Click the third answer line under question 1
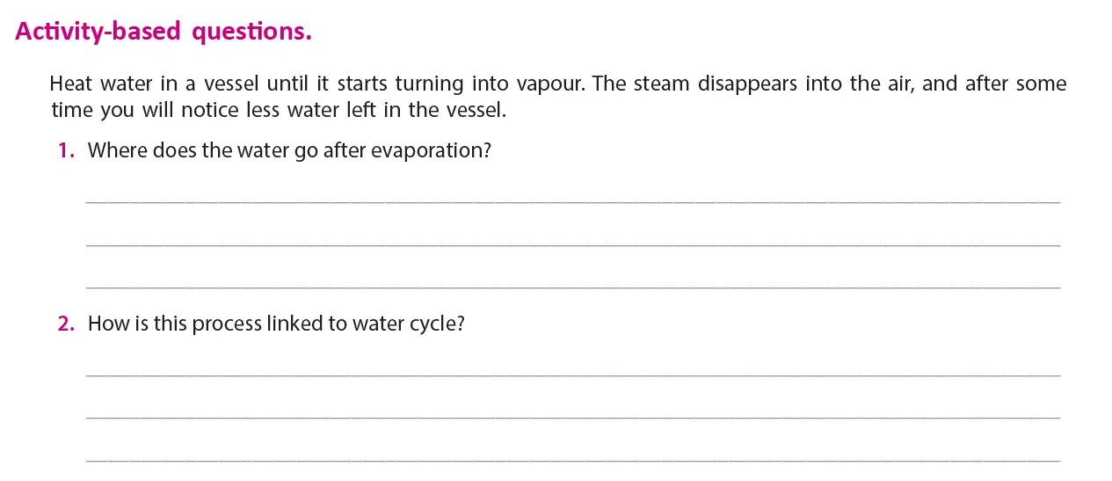1112x481 pixels. point(573,287)
